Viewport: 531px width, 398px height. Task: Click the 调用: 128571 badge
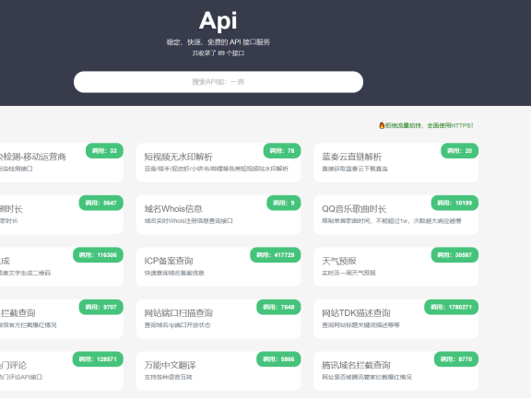tap(98, 359)
